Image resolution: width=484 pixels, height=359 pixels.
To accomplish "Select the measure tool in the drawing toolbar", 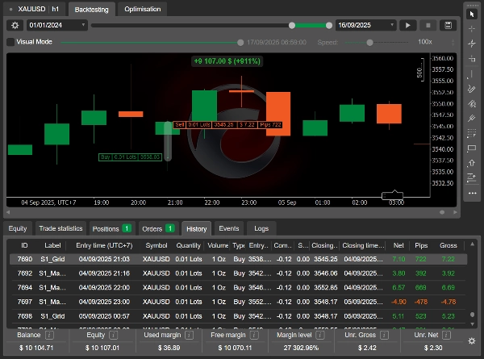I will click(x=472, y=58).
